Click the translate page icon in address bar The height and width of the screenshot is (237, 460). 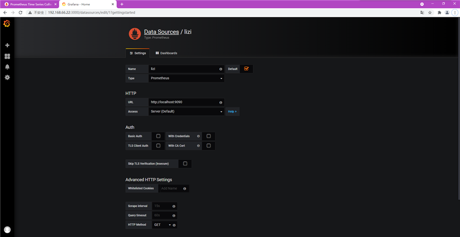tap(422, 12)
